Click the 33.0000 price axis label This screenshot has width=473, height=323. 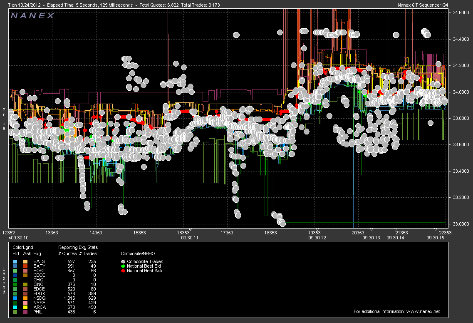tap(461, 224)
